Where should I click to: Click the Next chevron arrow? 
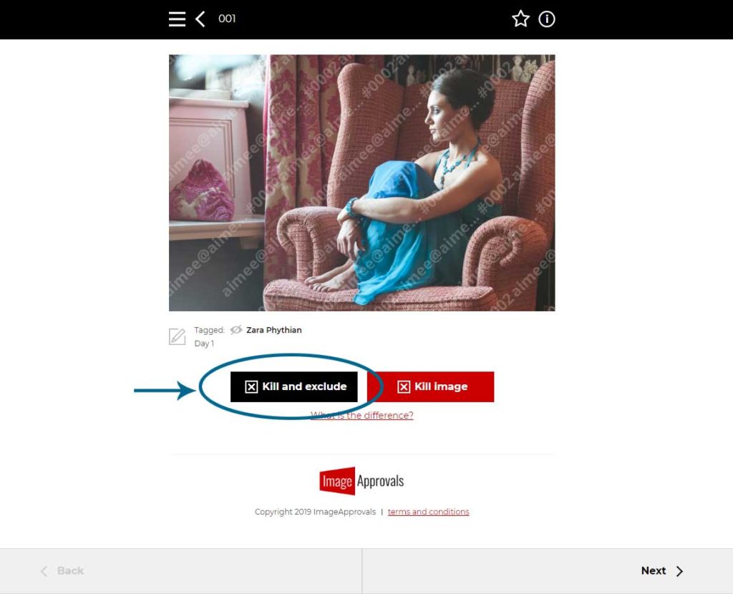click(x=680, y=571)
